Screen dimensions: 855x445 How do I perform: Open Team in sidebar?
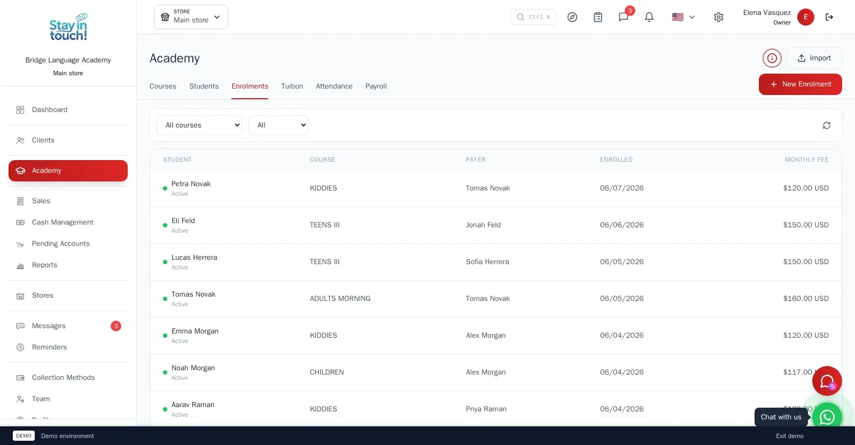tap(68, 399)
